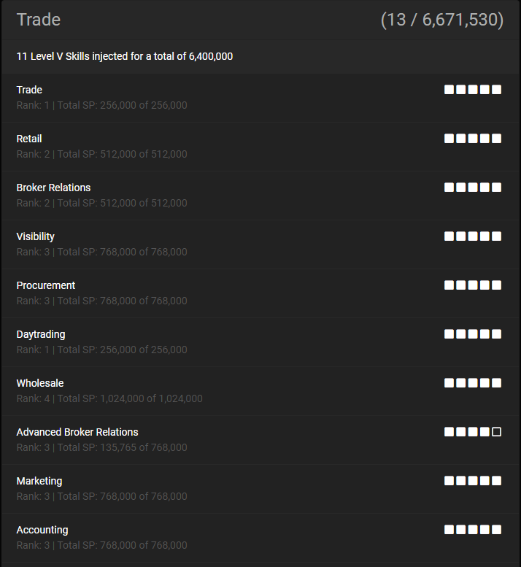Select the Accounting skill name
This screenshot has height=567, width=521.
(x=42, y=530)
